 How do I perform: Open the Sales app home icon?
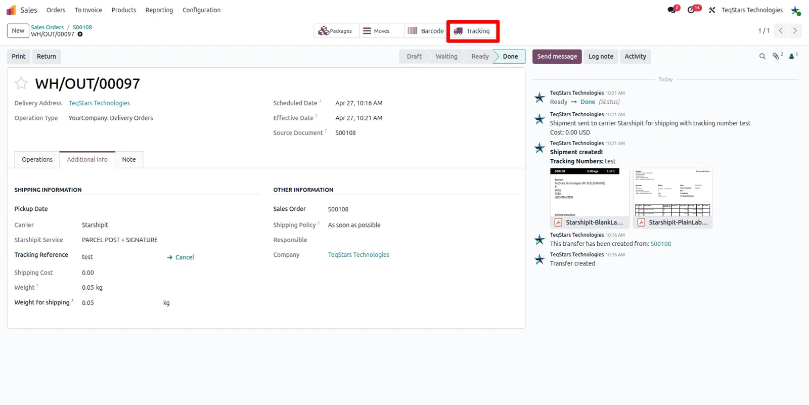11,10
